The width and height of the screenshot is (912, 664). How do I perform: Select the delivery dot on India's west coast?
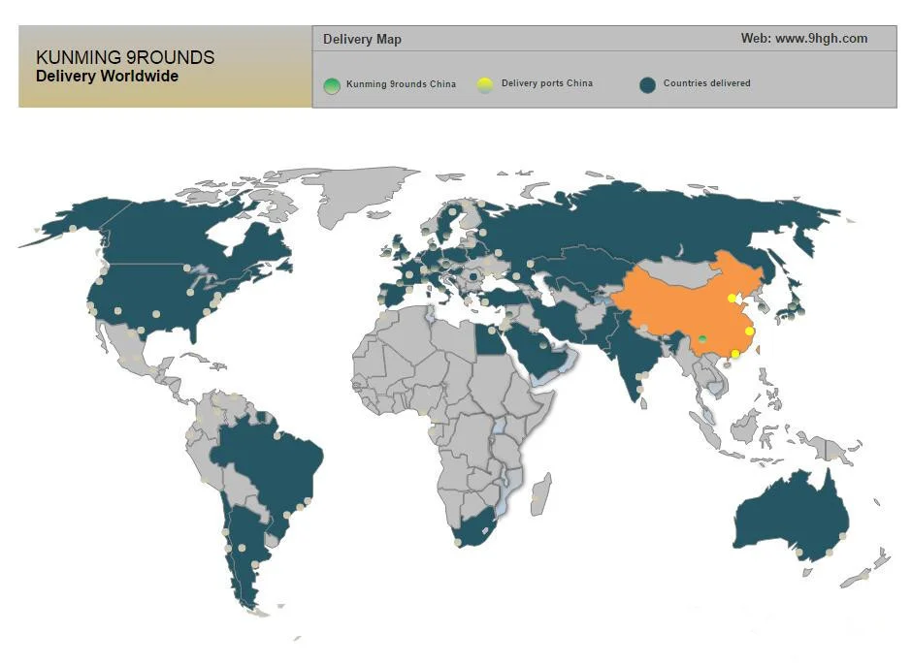pos(639,375)
